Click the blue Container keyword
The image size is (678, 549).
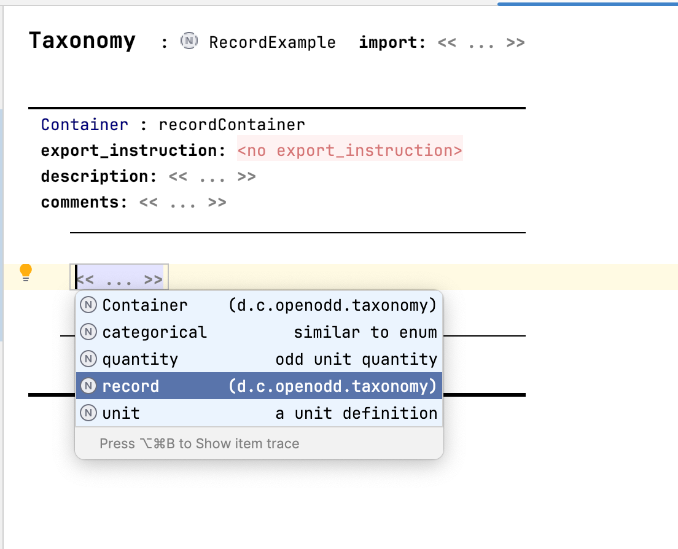[x=84, y=125]
